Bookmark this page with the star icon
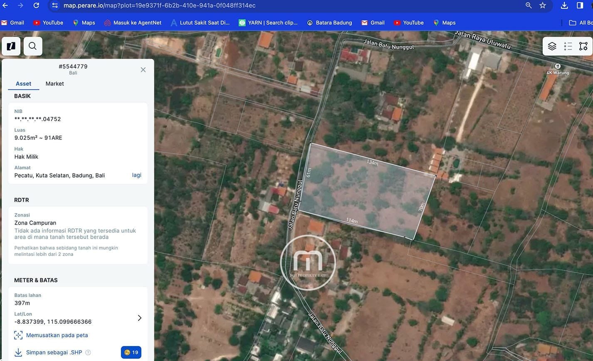This screenshot has width=593, height=361. (x=543, y=5)
